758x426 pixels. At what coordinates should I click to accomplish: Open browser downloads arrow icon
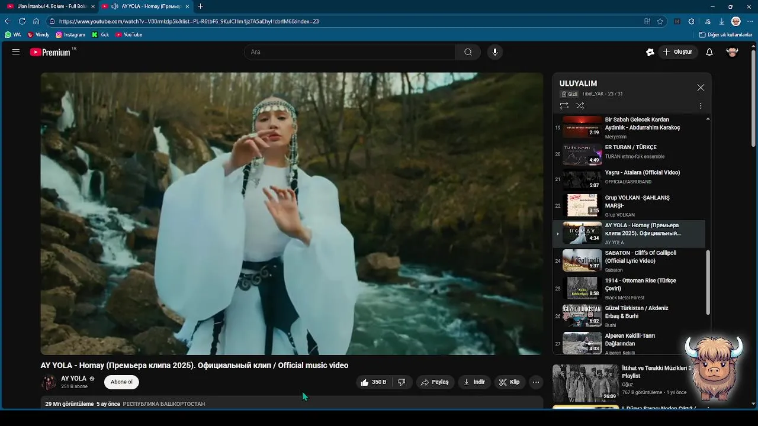[x=722, y=21]
